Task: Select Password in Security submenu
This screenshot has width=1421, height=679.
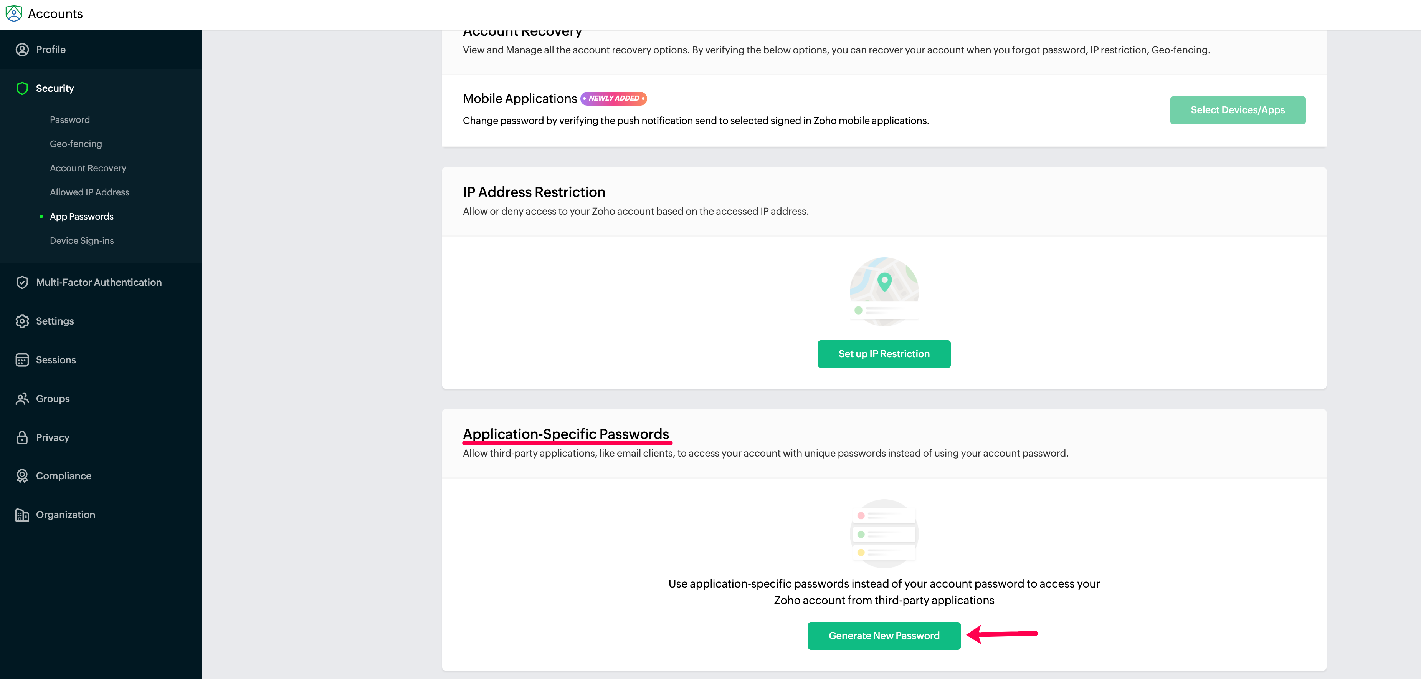Action: point(69,120)
